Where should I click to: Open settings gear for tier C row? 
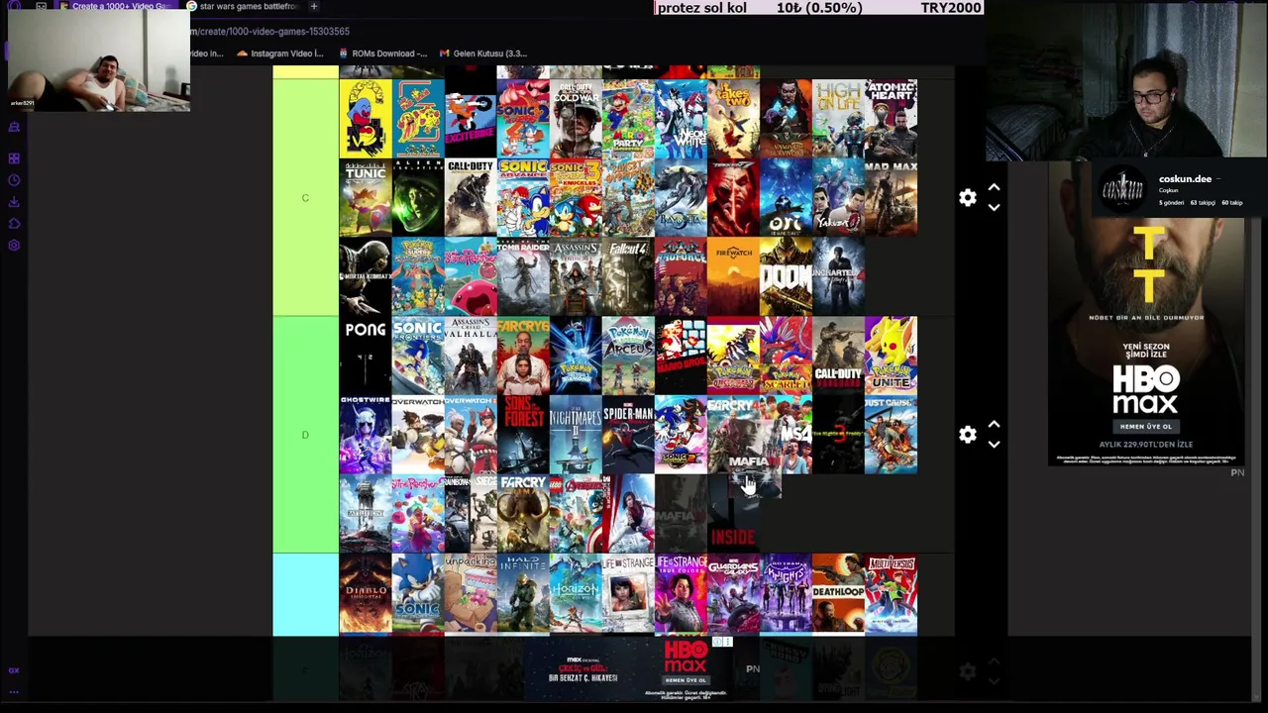(x=968, y=198)
